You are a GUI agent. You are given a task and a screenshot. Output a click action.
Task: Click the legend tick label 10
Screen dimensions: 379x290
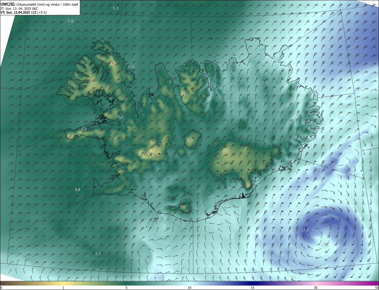tap(189, 288)
